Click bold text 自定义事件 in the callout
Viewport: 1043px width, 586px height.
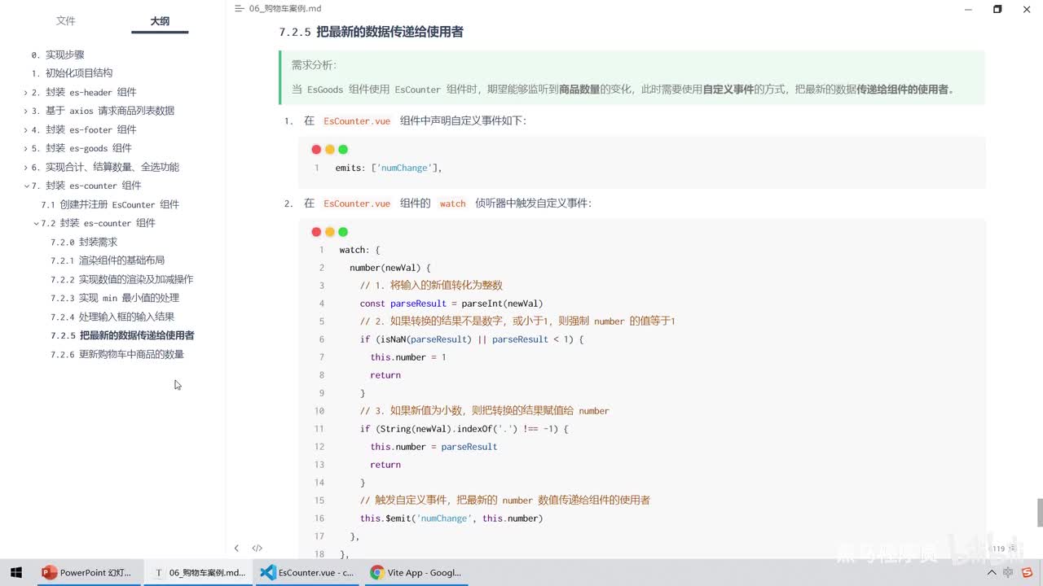click(728, 90)
